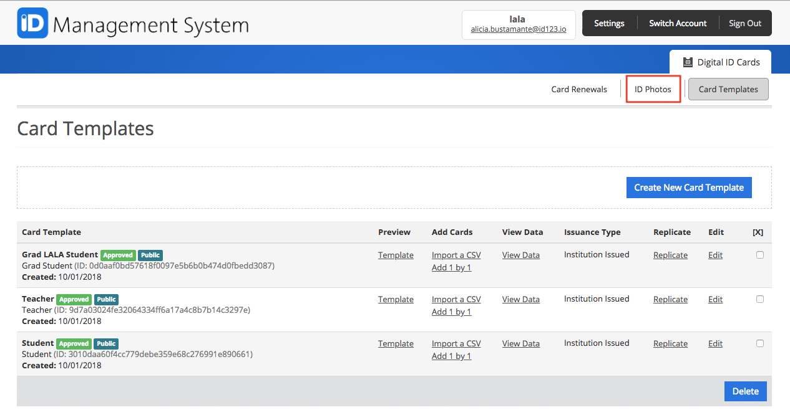View Data for Grad LALA Student
This screenshot has width=790, height=420.
click(520, 255)
